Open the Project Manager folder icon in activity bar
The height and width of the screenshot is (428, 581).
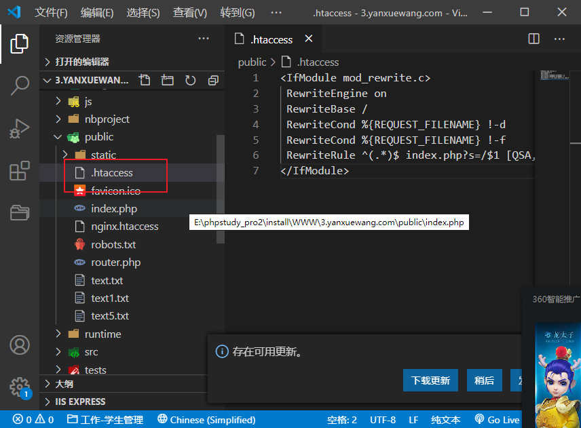19,213
